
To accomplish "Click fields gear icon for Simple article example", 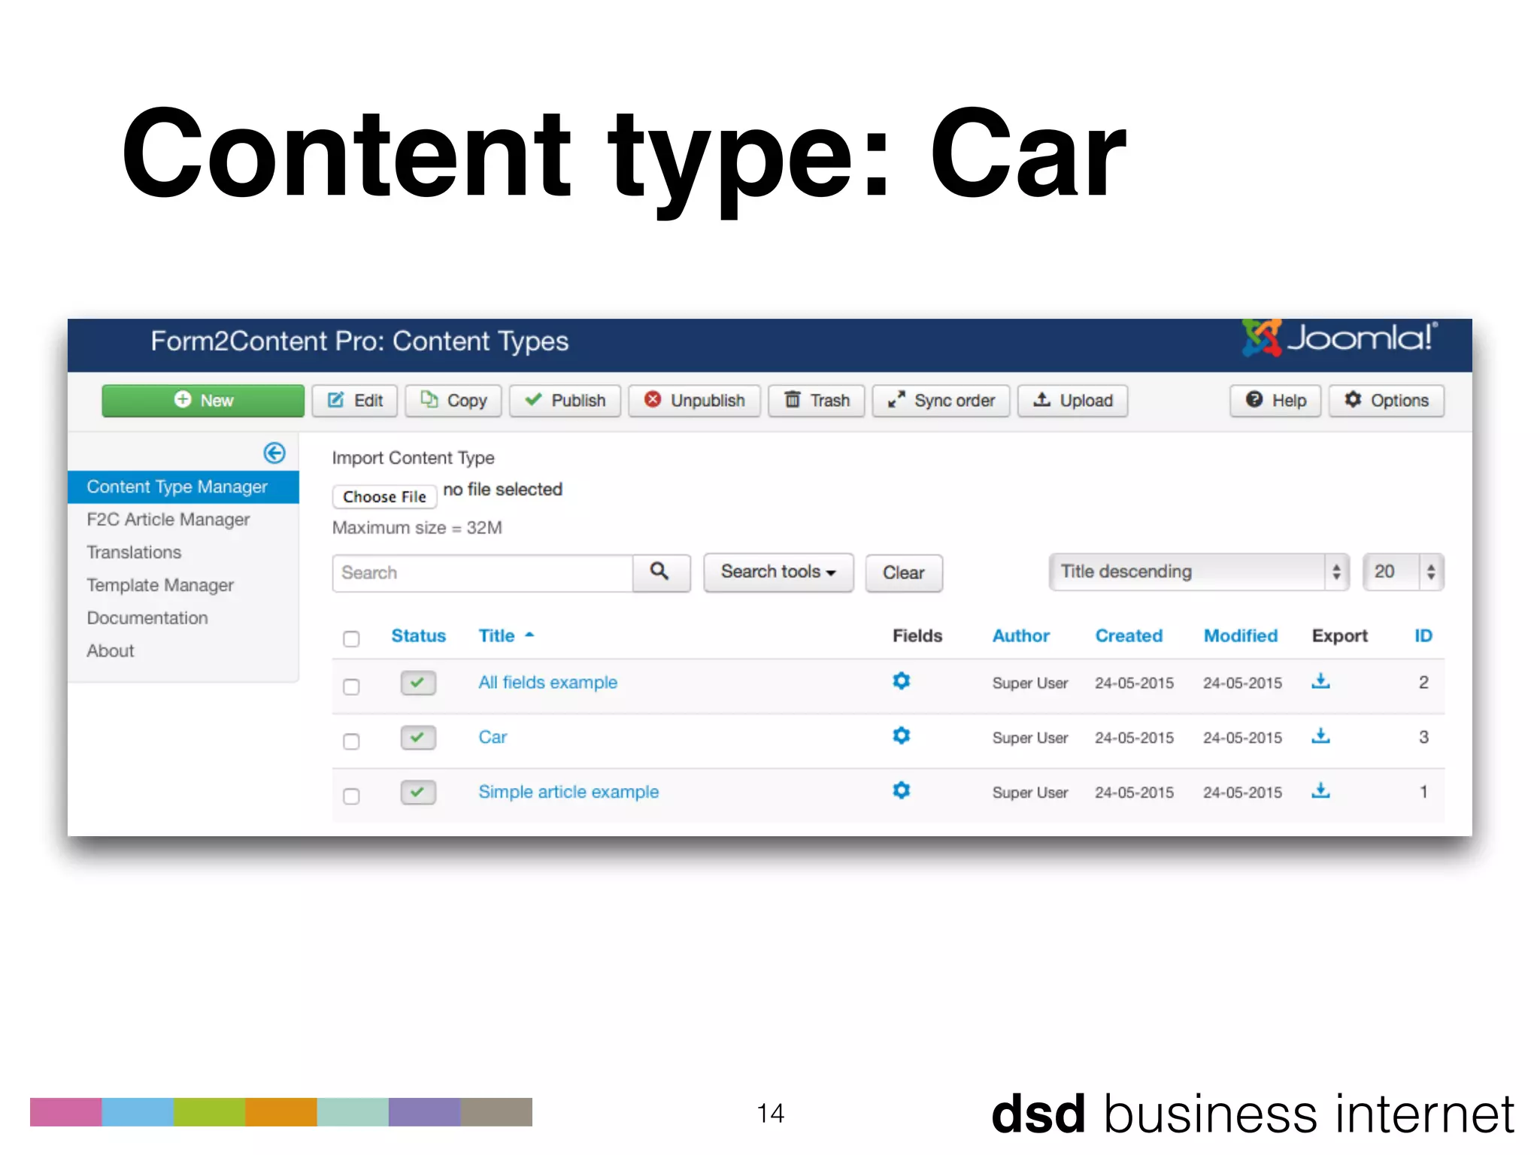I will pyautogui.click(x=902, y=791).
